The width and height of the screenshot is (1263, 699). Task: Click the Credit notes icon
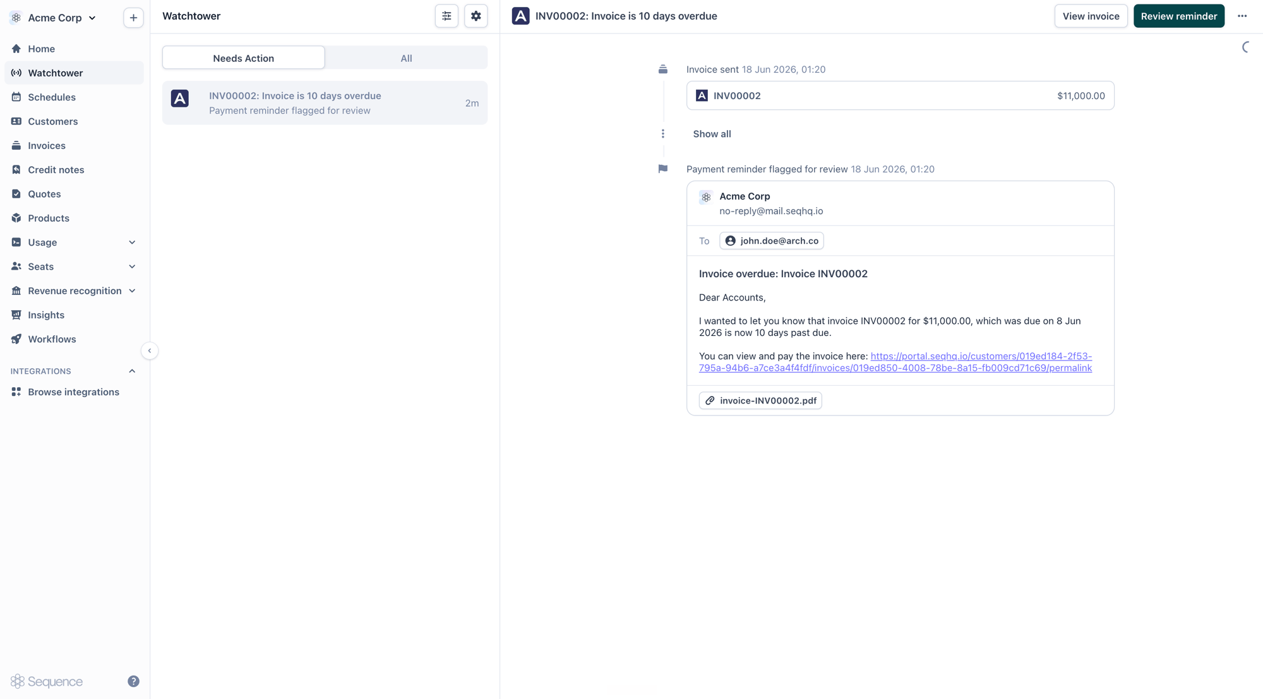click(x=16, y=170)
